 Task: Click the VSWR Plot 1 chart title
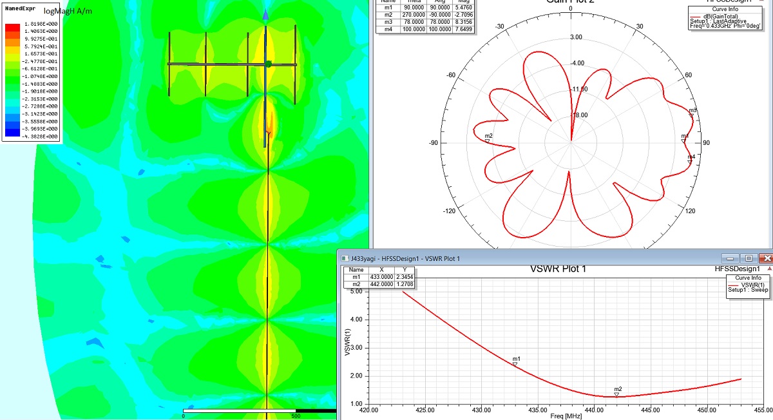click(558, 269)
